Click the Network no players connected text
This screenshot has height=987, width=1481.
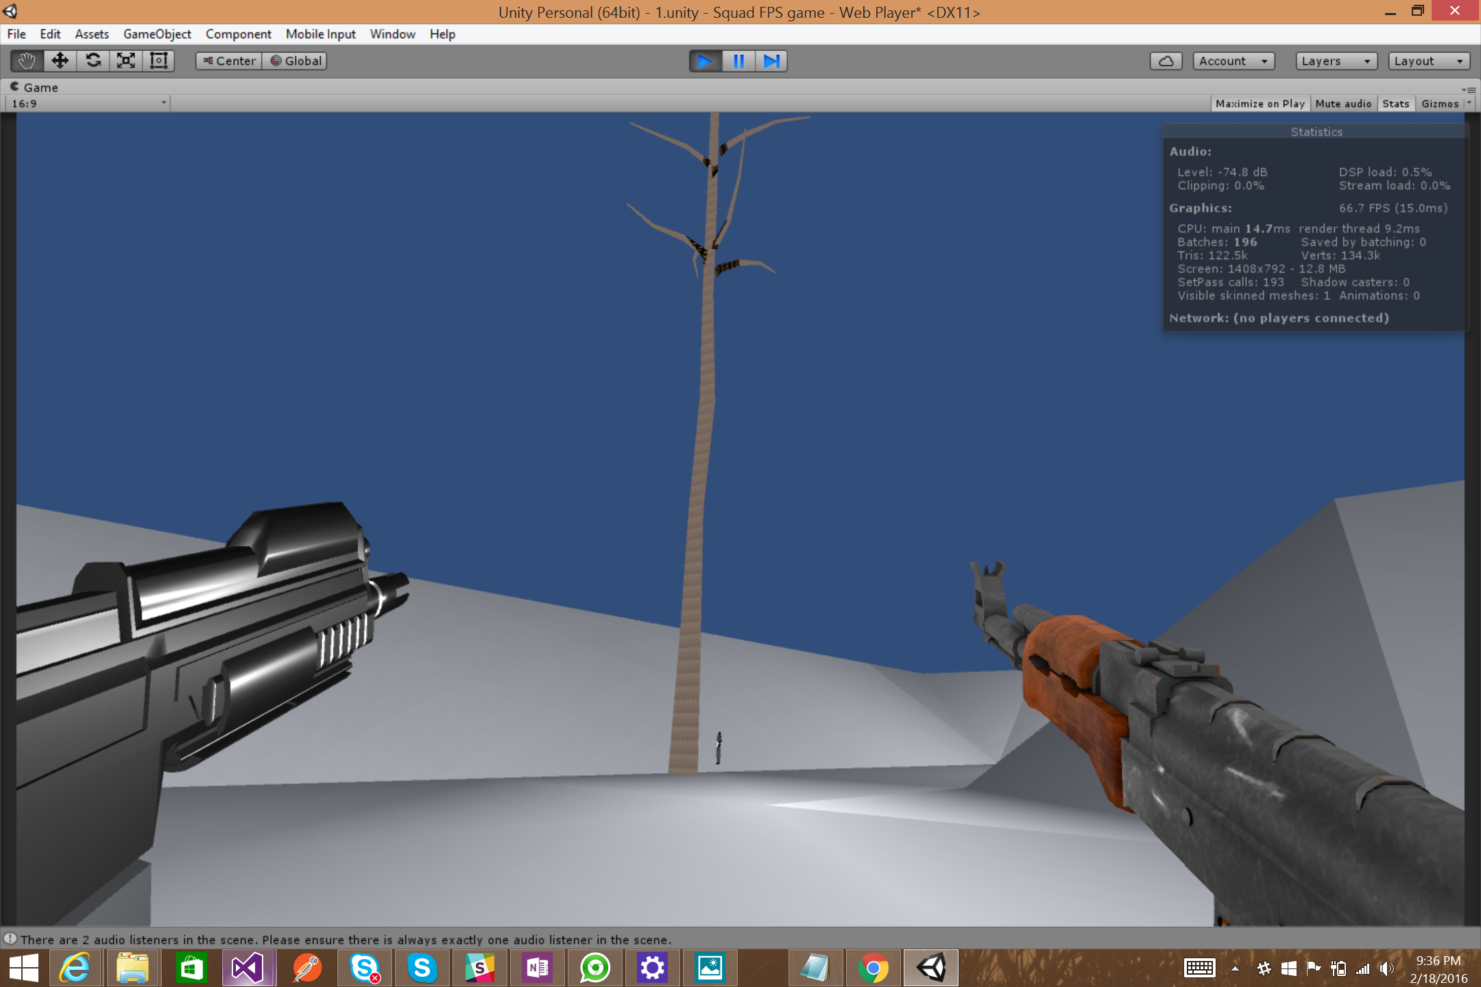tap(1279, 318)
